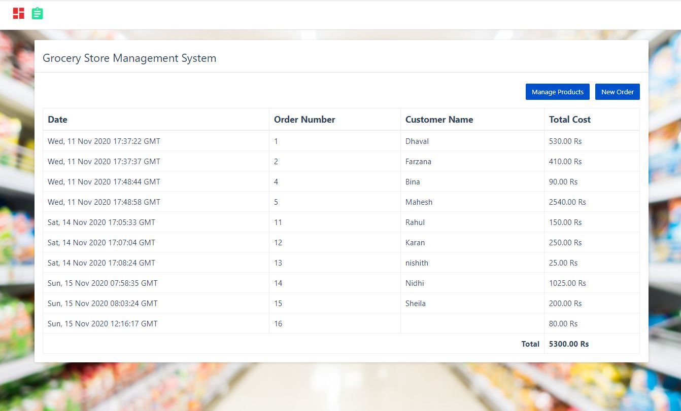Click the 410.00 Rs total cost

coord(565,162)
